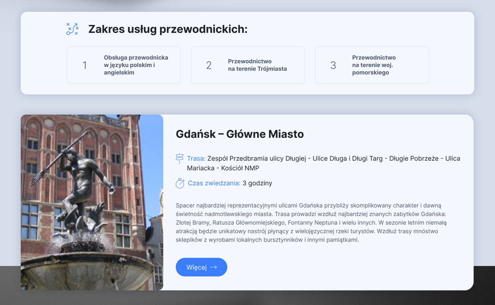Click the stopwatch icon near Czas zwiedzania
Image resolution: width=495 pixels, height=305 pixels.
point(179,183)
